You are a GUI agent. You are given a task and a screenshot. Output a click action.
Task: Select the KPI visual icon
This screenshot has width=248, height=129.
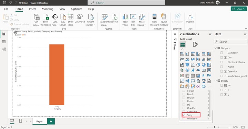(182, 76)
